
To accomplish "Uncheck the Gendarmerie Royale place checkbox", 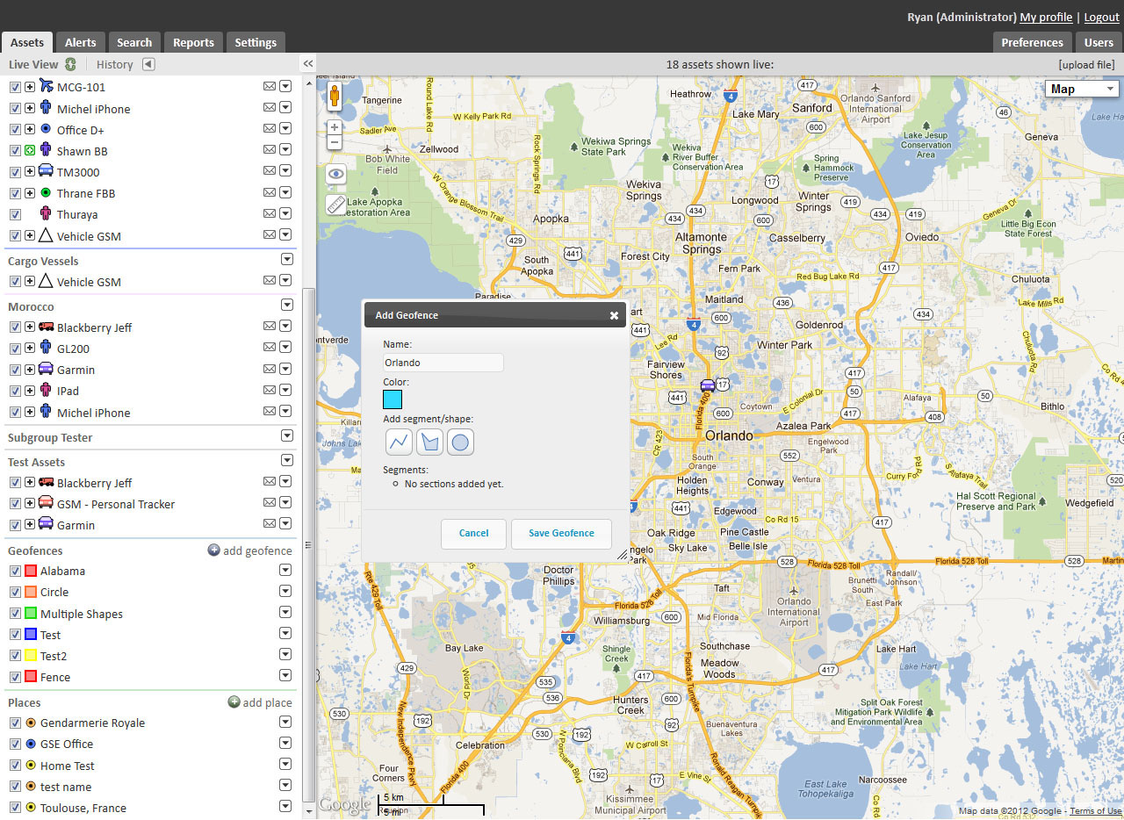I will tap(15, 722).
